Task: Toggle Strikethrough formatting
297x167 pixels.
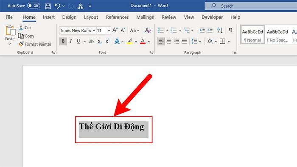Action: [91, 42]
